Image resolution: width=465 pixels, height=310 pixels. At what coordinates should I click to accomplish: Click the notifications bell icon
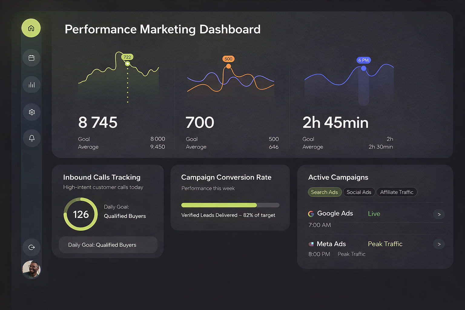31,138
